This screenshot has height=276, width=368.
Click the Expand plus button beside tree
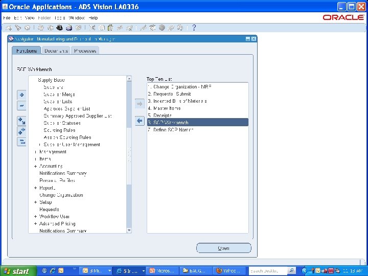(21, 95)
